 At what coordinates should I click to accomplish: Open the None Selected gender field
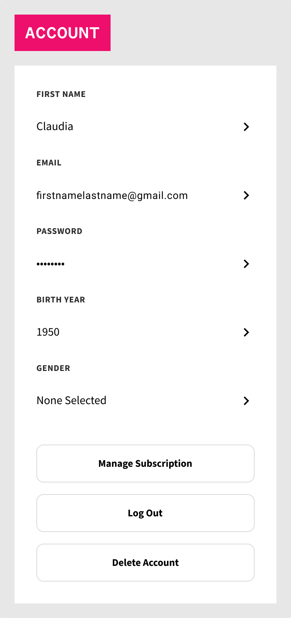click(72, 400)
